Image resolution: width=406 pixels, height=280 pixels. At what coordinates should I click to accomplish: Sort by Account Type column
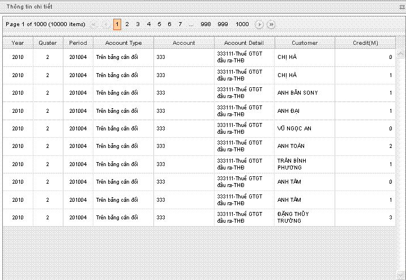[123, 43]
